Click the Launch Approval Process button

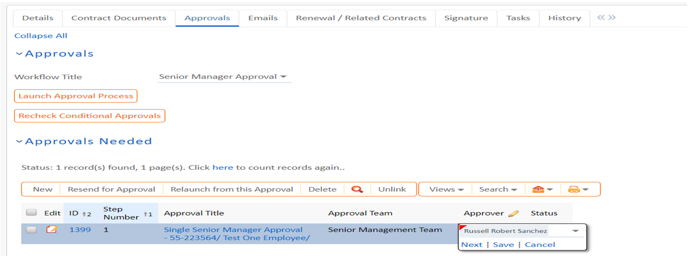point(76,96)
